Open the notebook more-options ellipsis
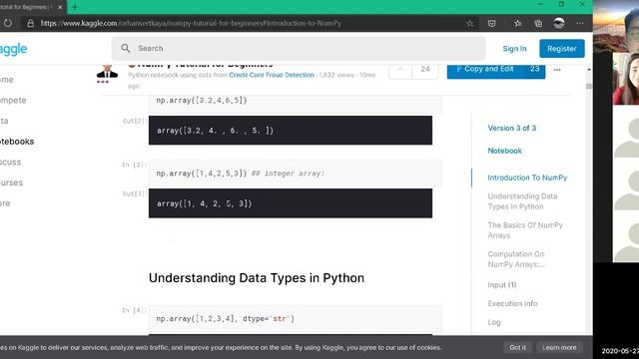 [557, 70]
